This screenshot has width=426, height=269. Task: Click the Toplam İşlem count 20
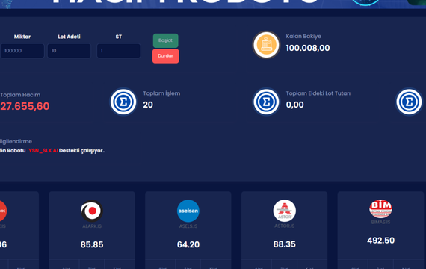(x=148, y=105)
